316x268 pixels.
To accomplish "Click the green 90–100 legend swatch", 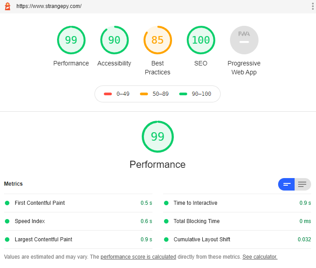I will click(183, 94).
